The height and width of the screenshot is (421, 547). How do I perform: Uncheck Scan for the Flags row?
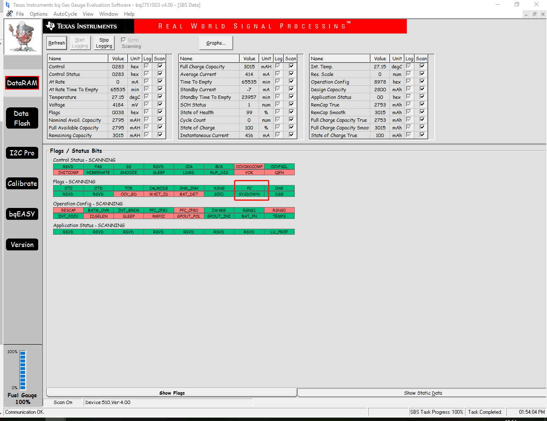tap(160, 112)
